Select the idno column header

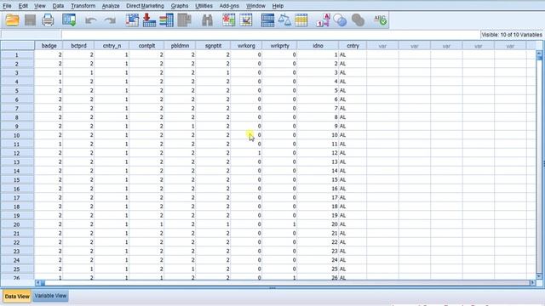[318, 46]
